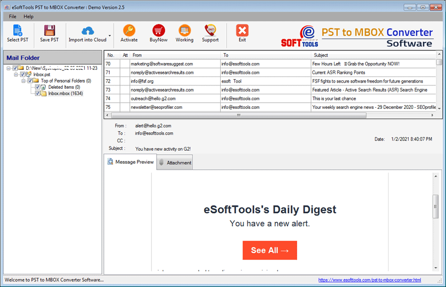Screen dimensions: 446x287
Task: Toggle checkbox for the D:\New root folder
Action: pos(15,68)
